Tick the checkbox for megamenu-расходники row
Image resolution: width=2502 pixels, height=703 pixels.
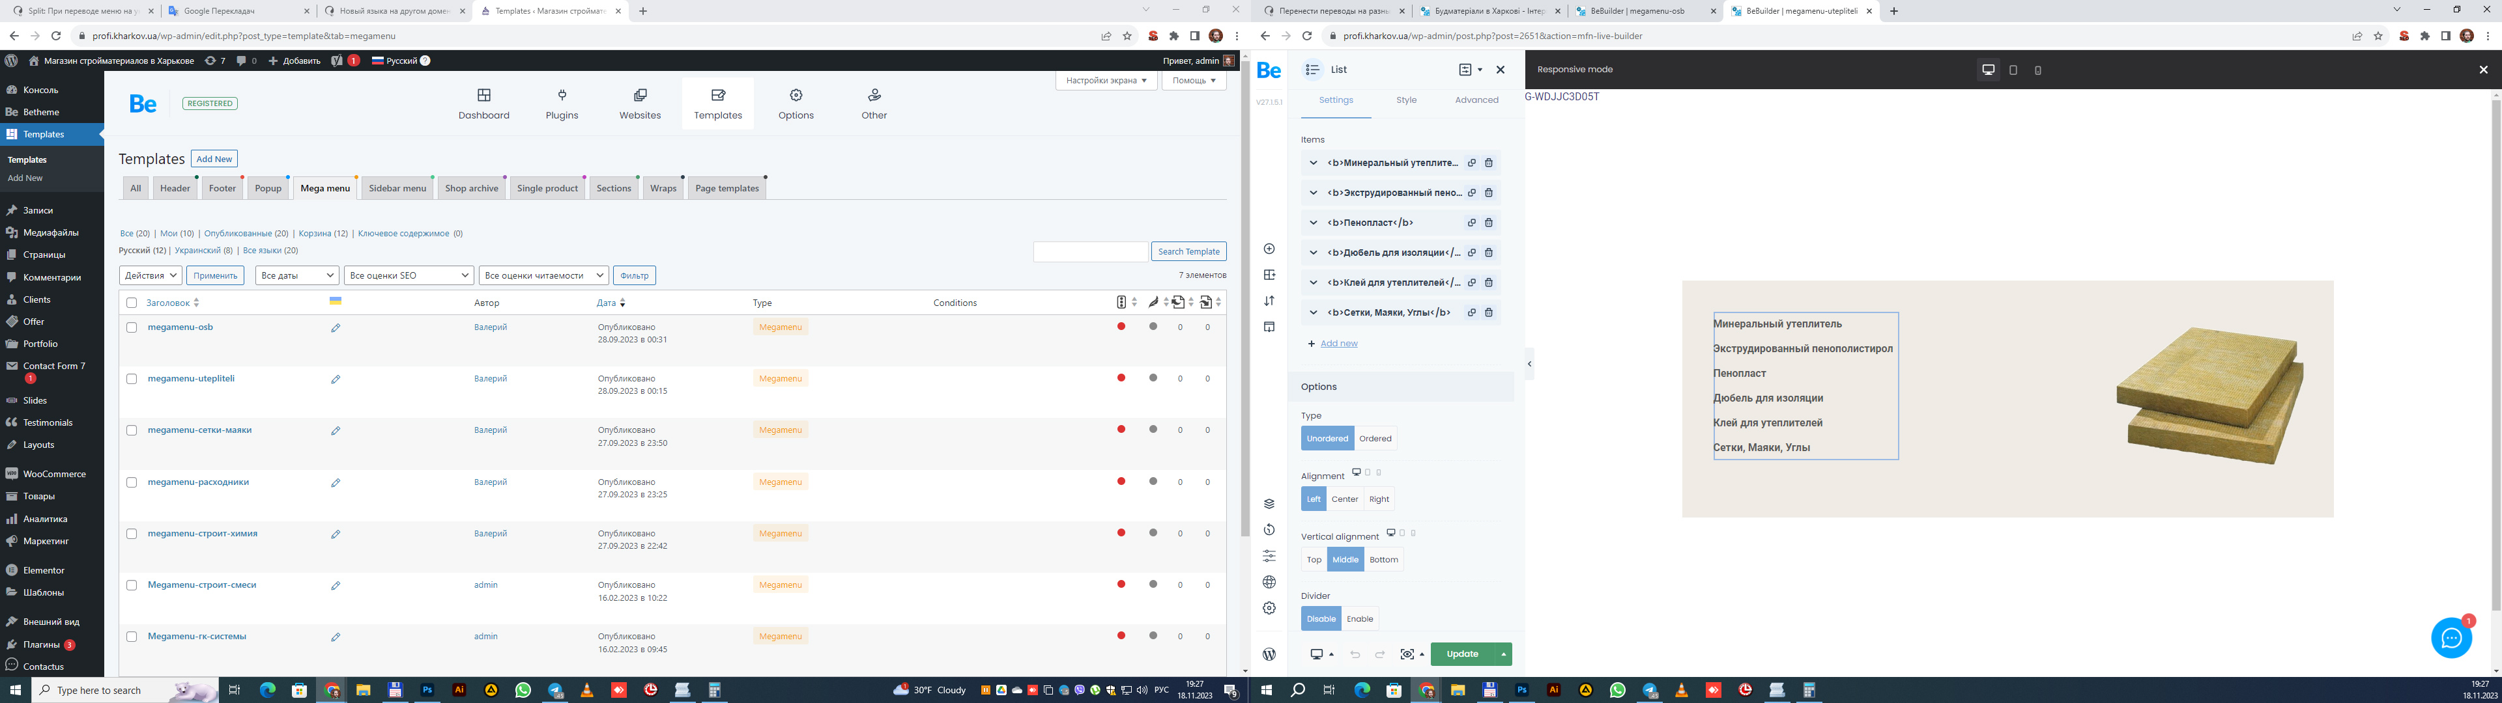(x=132, y=482)
